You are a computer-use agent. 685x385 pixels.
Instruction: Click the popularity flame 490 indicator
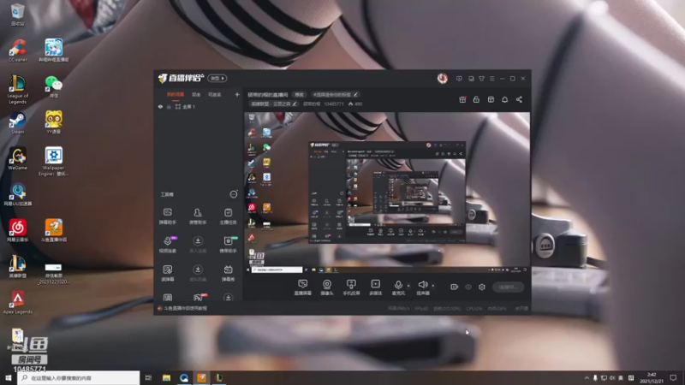[x=355, y=104]
